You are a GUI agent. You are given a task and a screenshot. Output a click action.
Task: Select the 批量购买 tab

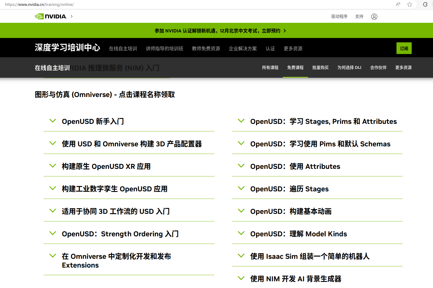pyautogui.click(x=320, y=67)
